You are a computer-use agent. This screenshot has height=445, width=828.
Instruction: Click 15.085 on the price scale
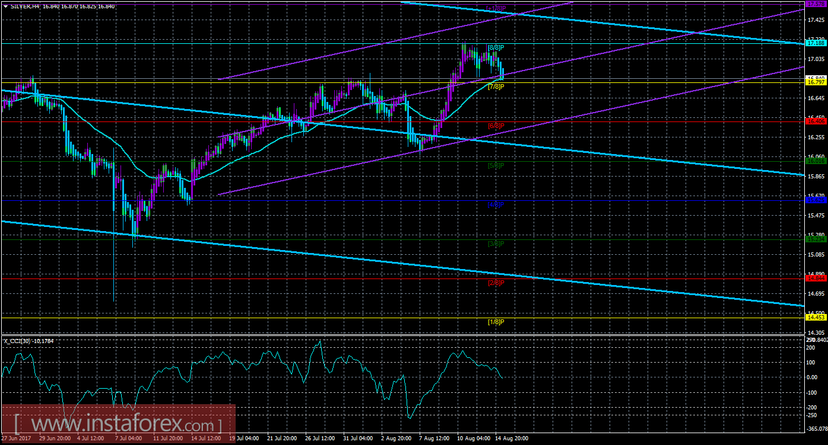pos(816,255)
